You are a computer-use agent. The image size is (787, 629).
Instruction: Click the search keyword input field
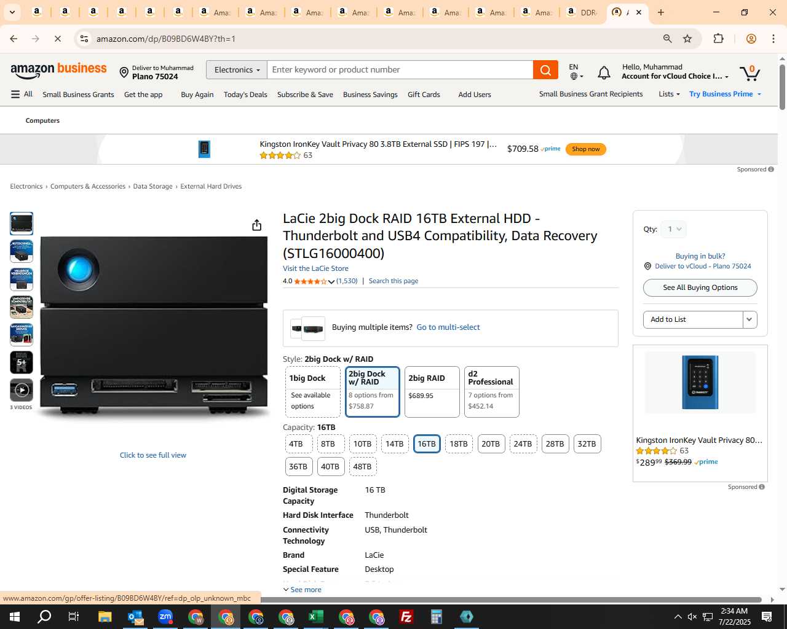pyautogui.click(x=400, y=70)
